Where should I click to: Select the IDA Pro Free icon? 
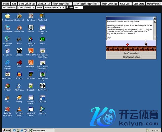(x=43, y=86)
